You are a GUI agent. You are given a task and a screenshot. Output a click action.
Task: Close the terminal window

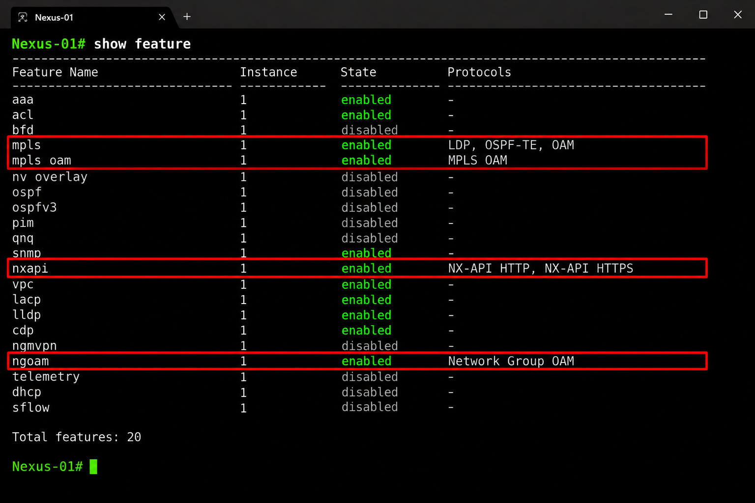738,14
